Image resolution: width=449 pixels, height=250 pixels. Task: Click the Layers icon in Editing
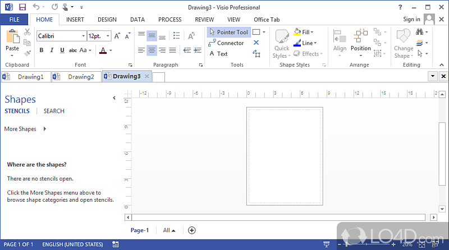pyautogui.click(x=419, y=43)
